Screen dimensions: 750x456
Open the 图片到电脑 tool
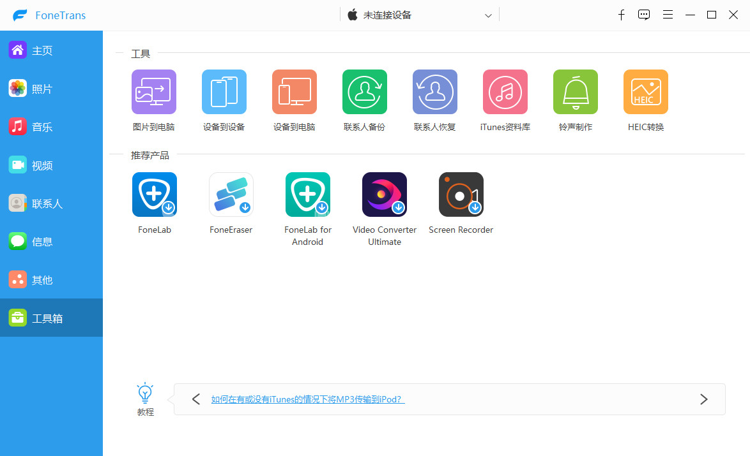(153, 92)
